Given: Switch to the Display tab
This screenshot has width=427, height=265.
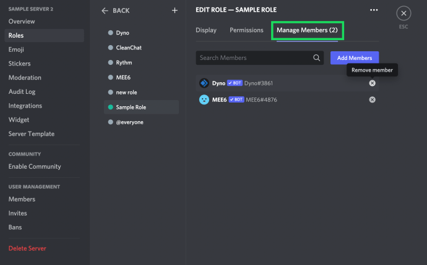Looking at the screenshot, I should (206, 30).
